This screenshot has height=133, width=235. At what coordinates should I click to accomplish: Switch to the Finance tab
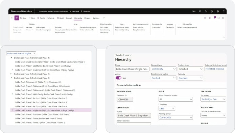(x=87, y=18)
